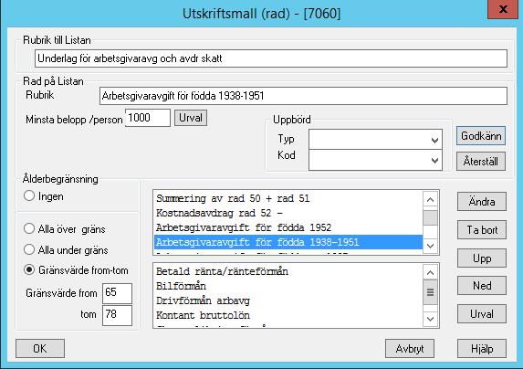Click the Rubrik row title field
The image size is (523, 369).
coord(303,96)
